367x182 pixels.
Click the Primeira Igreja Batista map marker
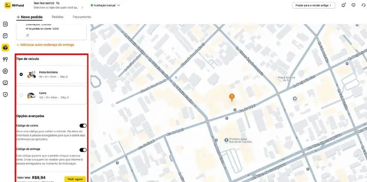[x=226, y=140]
